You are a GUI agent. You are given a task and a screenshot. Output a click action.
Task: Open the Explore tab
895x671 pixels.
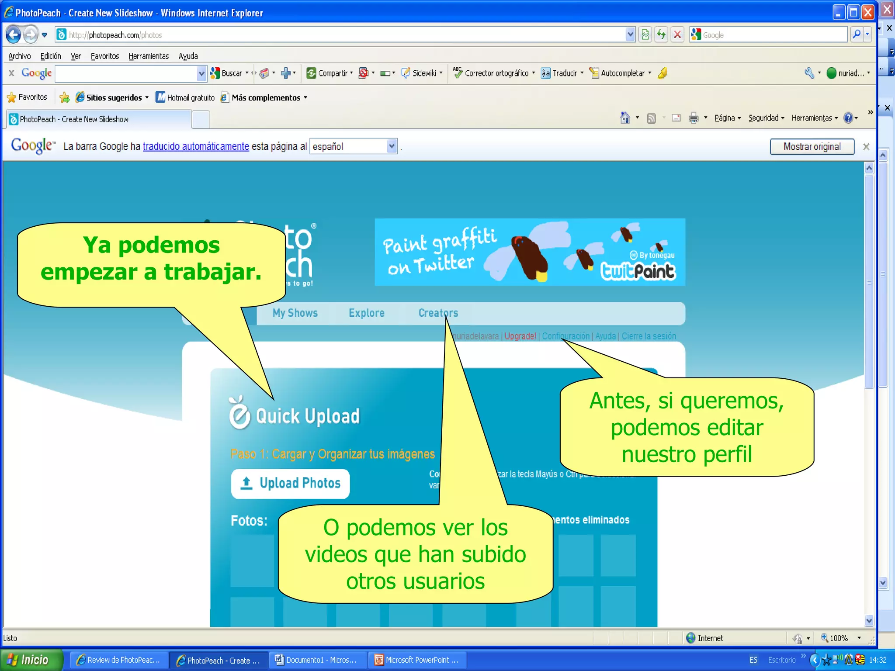[367, 313]
